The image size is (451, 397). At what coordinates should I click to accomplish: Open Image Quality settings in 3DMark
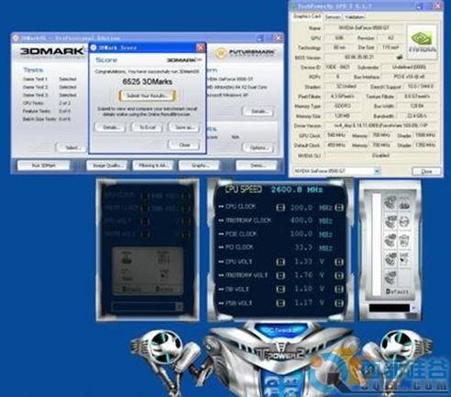[107, 166]
